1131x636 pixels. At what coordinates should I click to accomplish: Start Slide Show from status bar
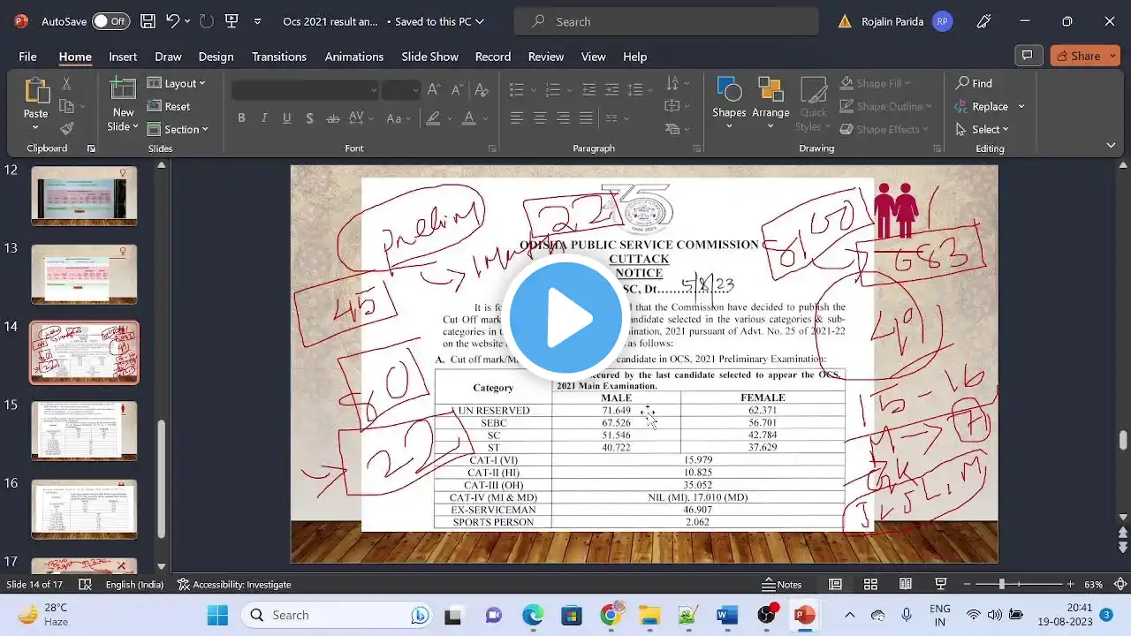click(941, 585)
